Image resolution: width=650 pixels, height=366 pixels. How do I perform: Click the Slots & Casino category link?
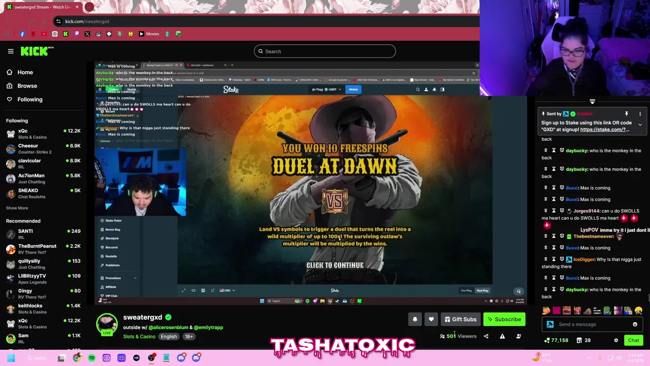pos(139,337)
